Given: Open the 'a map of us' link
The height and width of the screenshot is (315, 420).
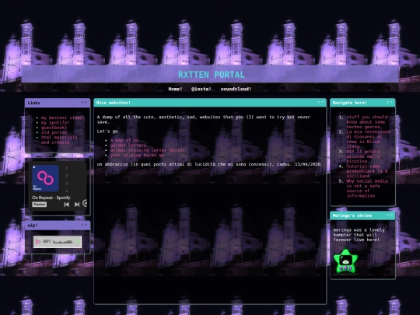Looking at the screenshot, I should click(124, 140).
